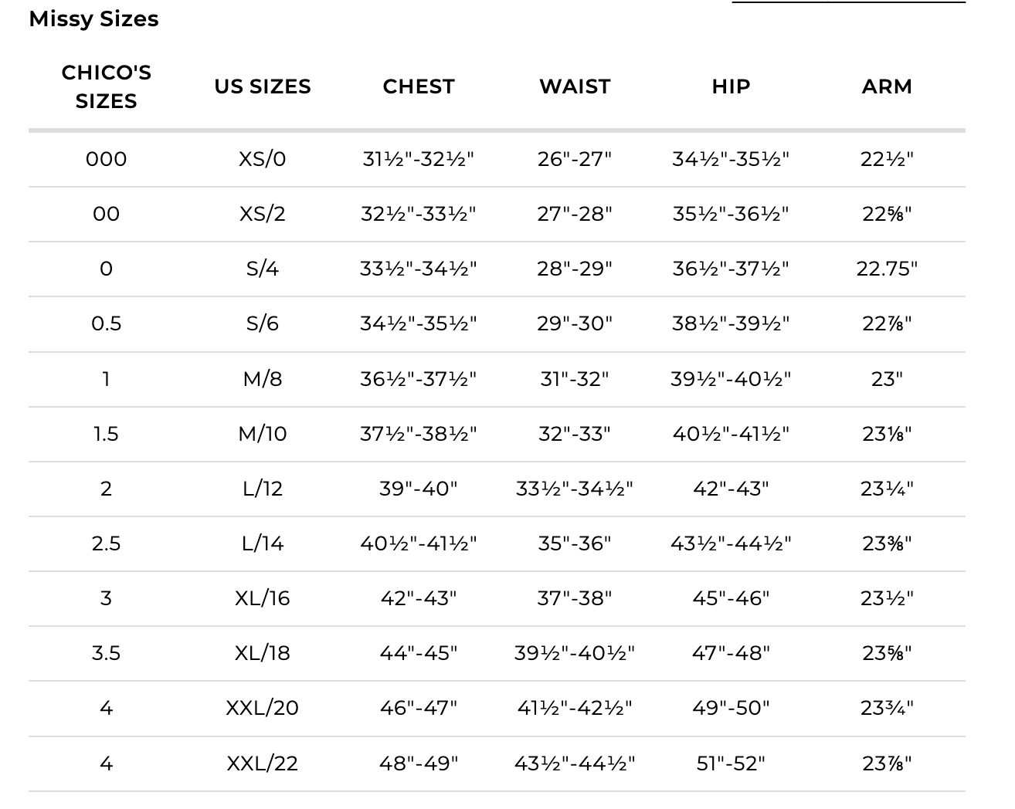Viewport: 1015px width, 809px height.
Task: Click the HIP column header
Action: point(731,86)
